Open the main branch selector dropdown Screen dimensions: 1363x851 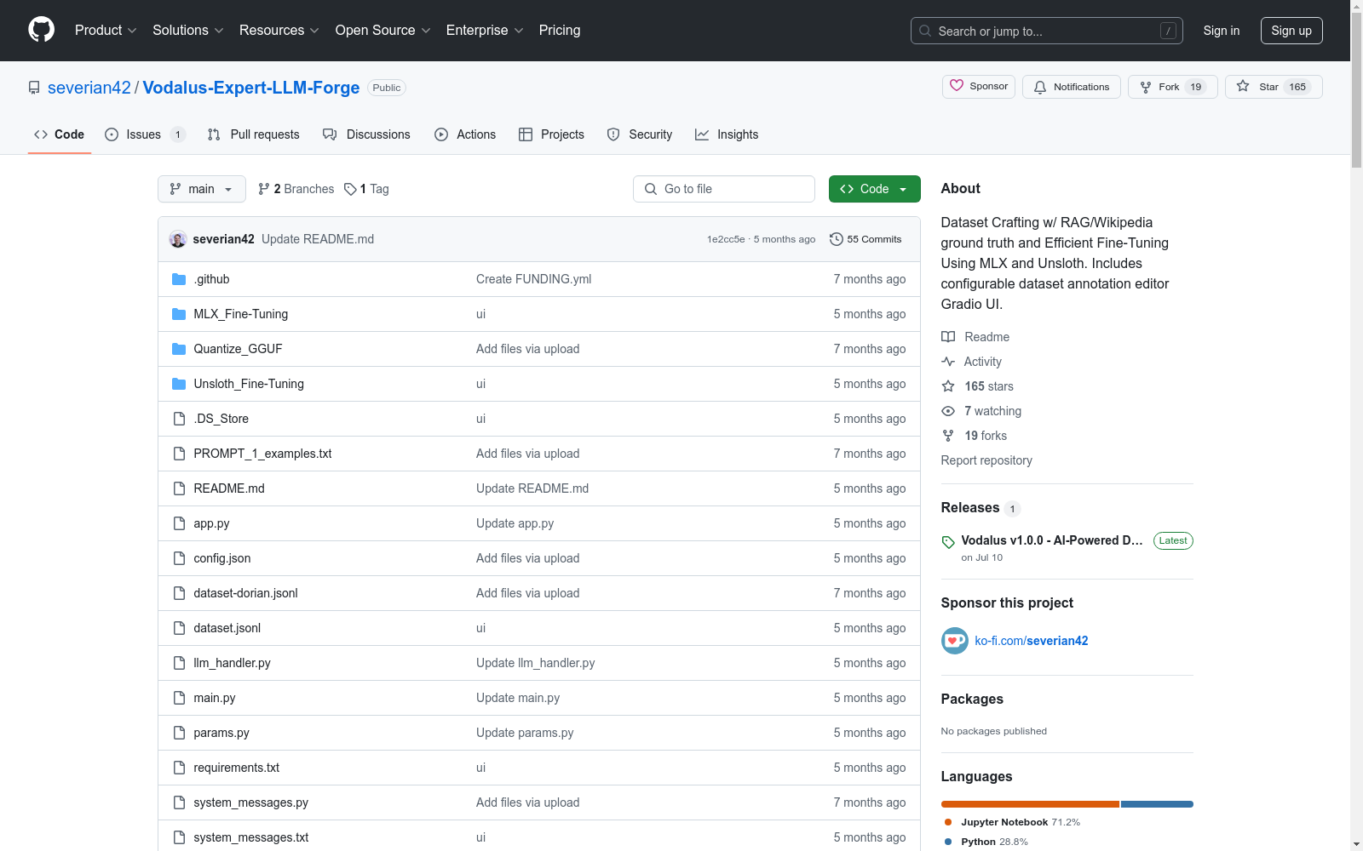tap(202, 189)
